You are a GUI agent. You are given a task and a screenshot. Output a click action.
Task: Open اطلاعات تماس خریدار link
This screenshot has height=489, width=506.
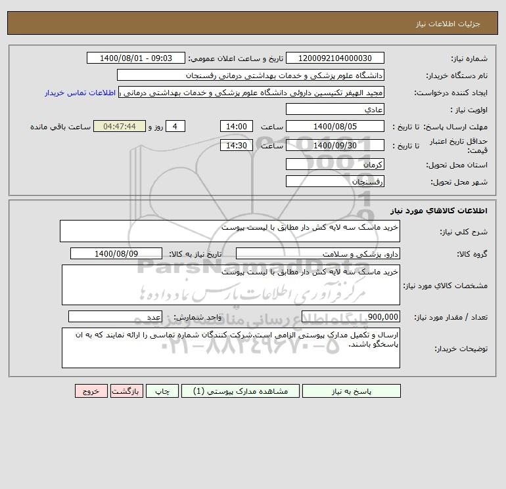coord(80,93)
